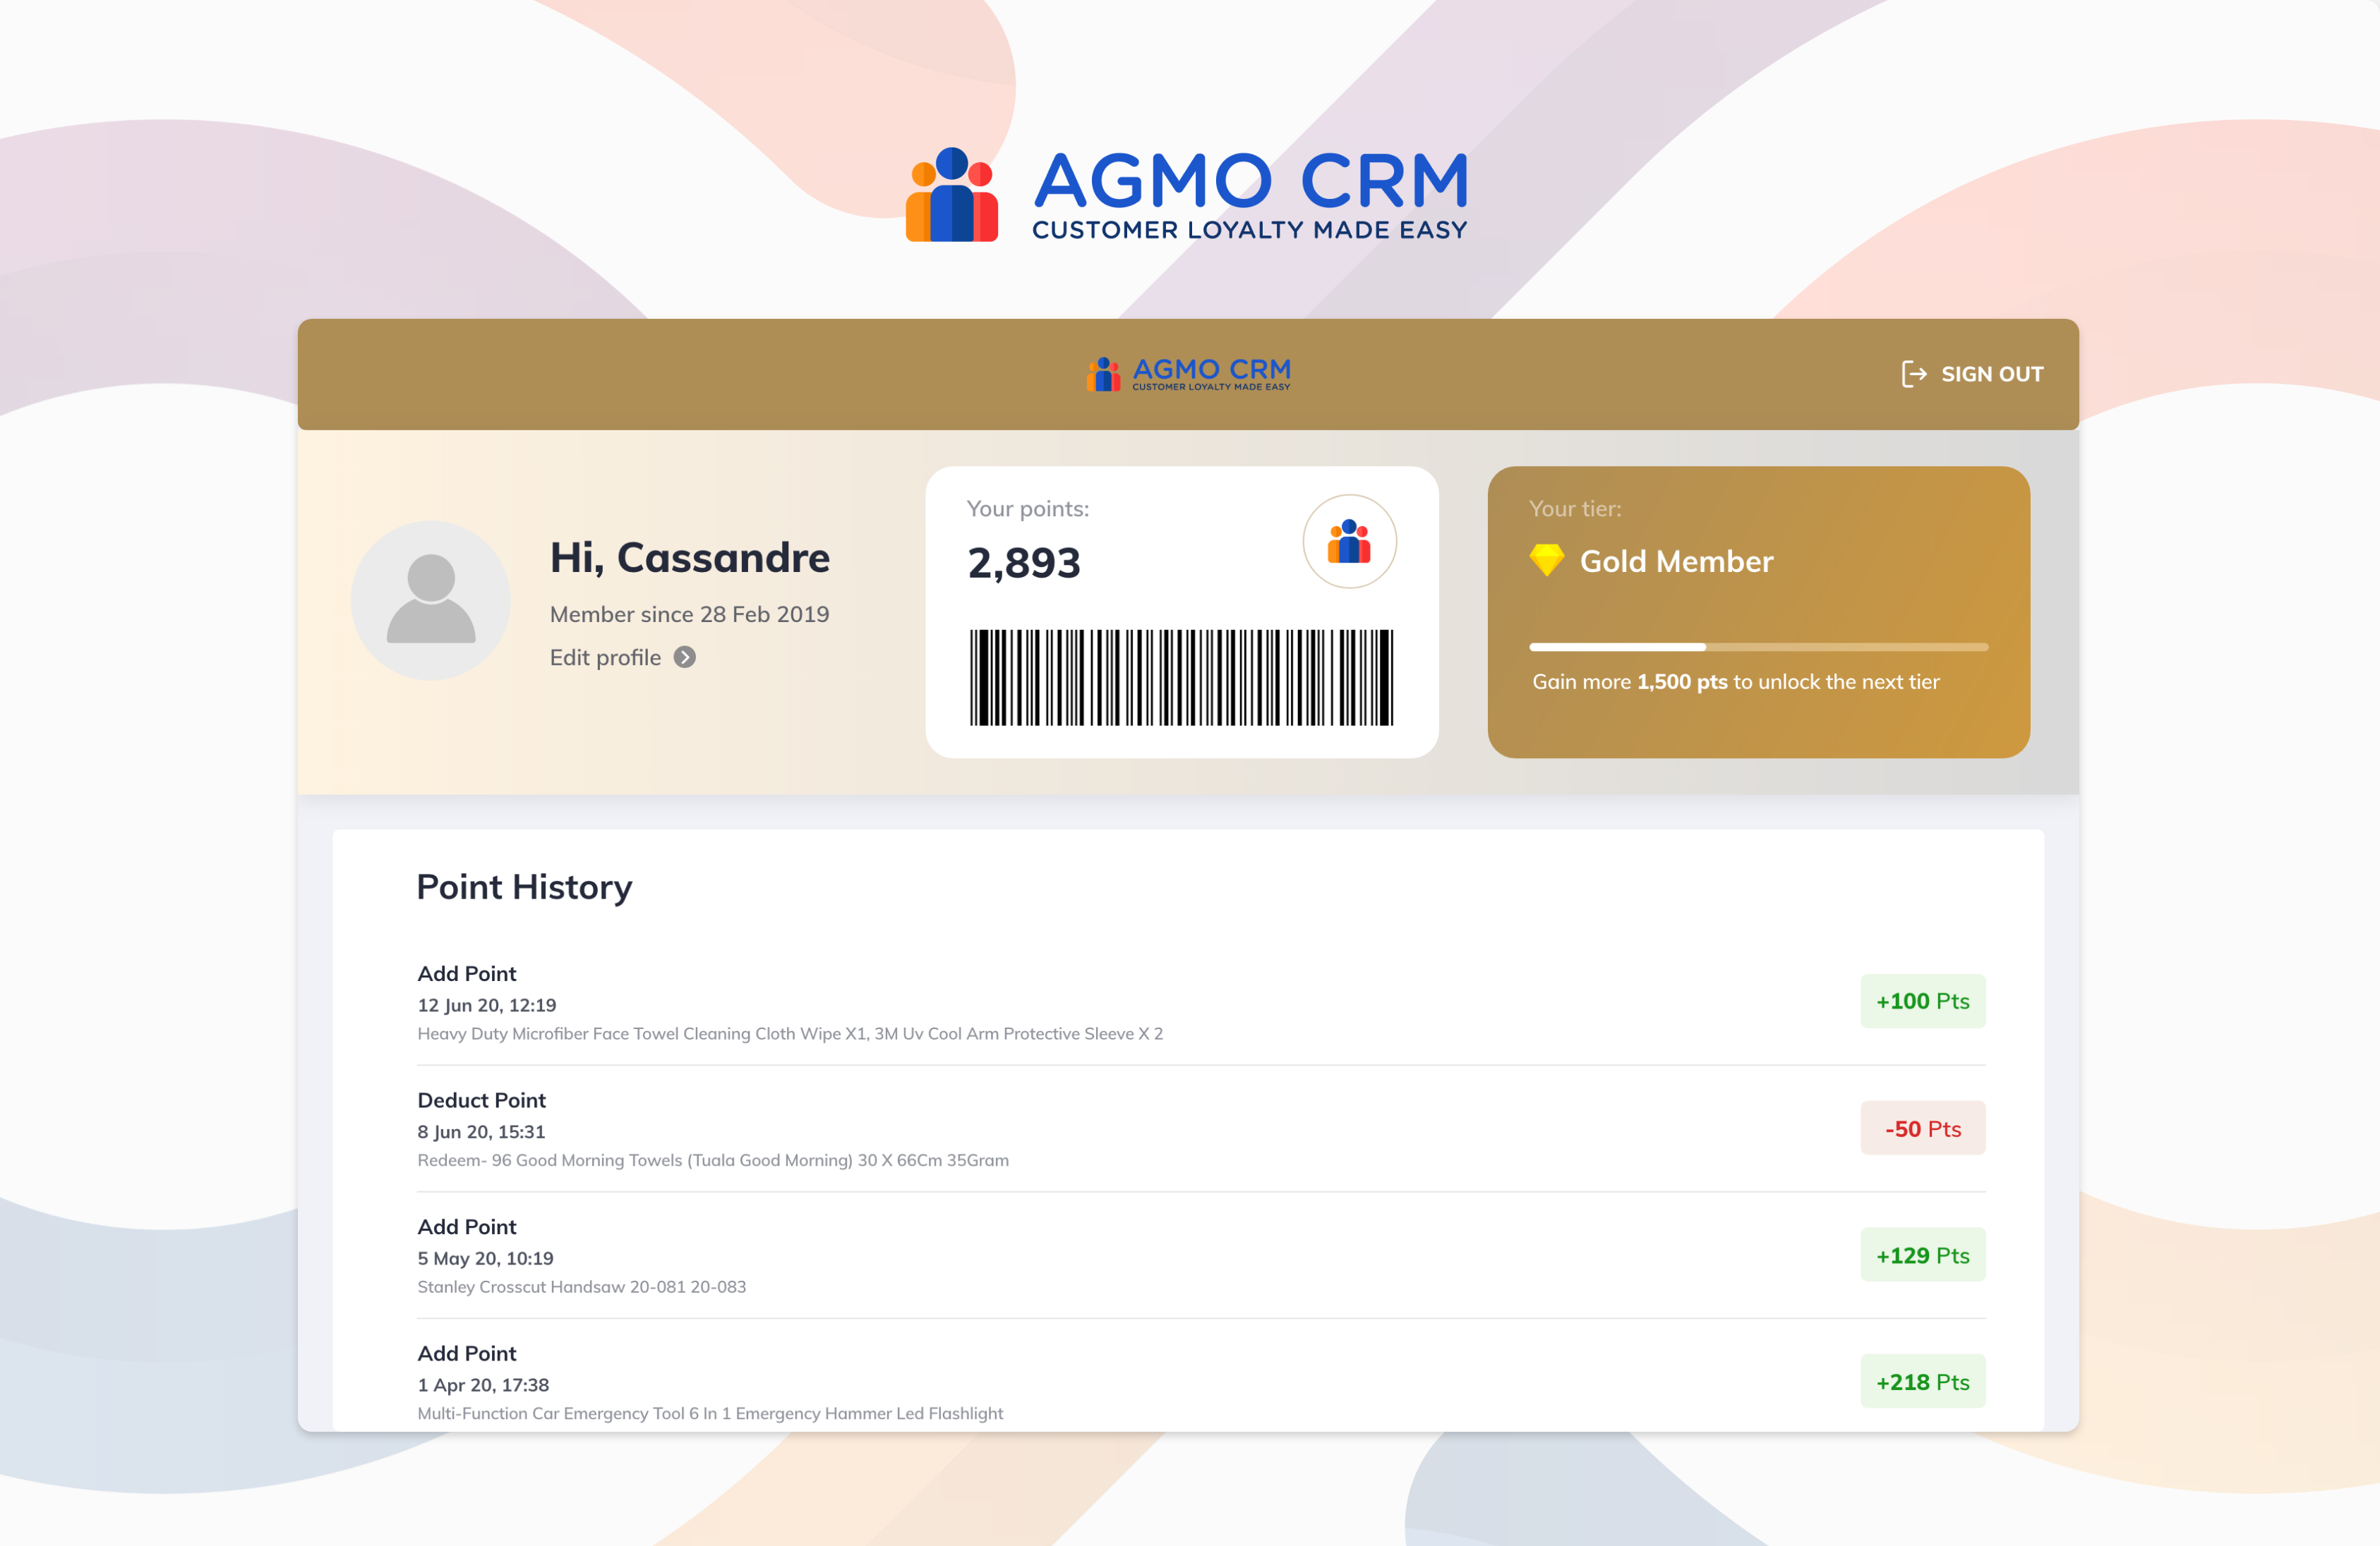Screen dimensions: 2380x1546
Task: Click the membership barcode
Action: coord(1181,678)
